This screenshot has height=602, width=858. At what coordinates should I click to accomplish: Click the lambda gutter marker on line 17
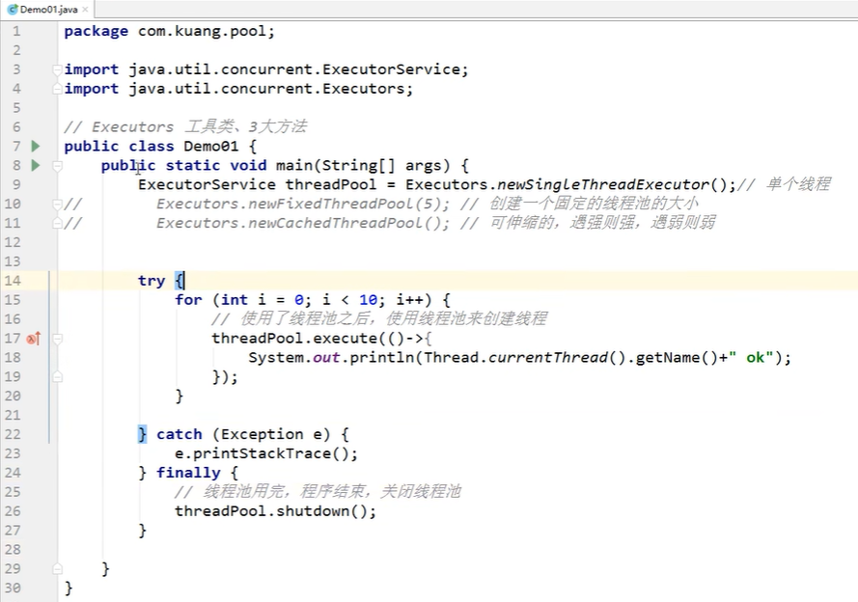pos(34,339)
